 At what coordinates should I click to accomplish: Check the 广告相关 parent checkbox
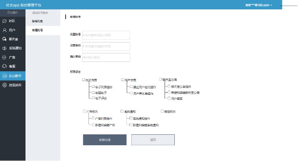[84, 111]
